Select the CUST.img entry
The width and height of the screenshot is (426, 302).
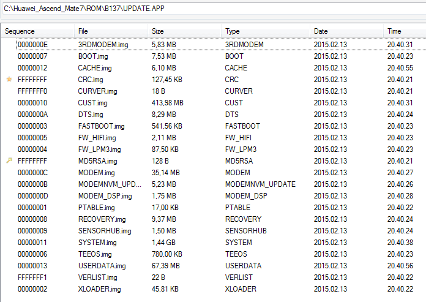point(214,103)
